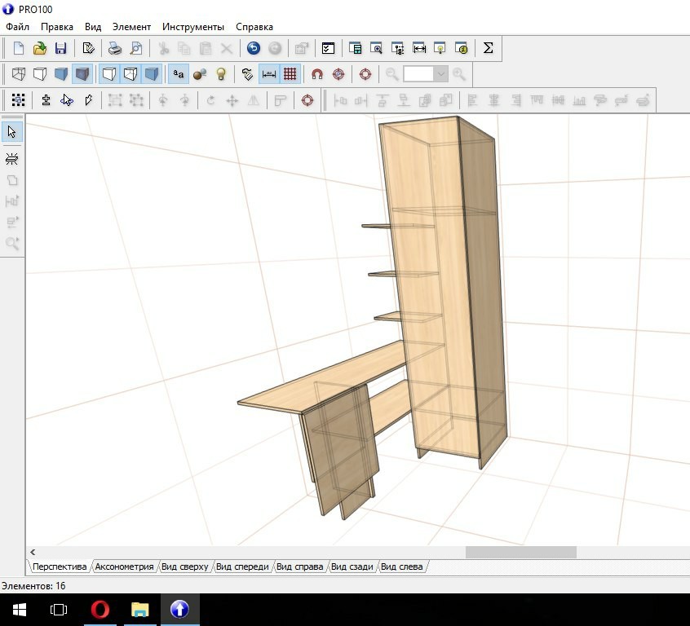The width and height of the screenshot is (690, 626).
Task: Open File Explorer from taskbar
Action: point(140,610)
